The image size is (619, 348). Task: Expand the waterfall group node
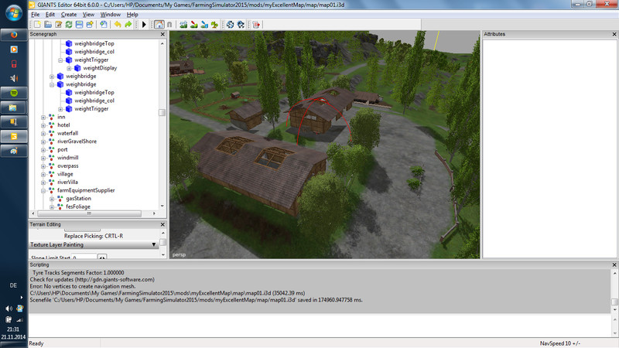pos(43,133)
